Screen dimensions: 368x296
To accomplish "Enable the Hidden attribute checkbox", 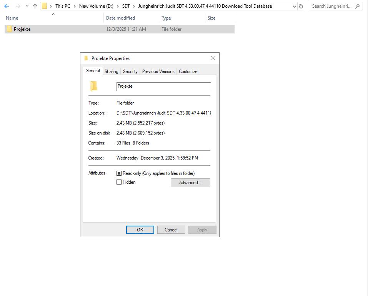I will (119, 182).
